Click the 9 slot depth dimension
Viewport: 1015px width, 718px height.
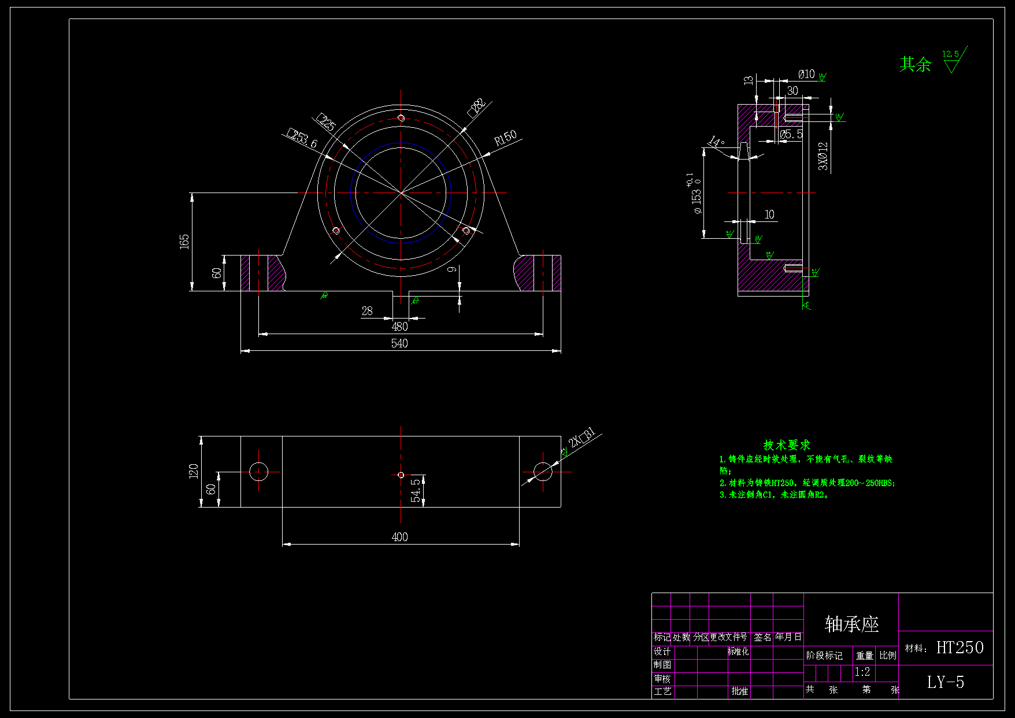pos(452,268)
